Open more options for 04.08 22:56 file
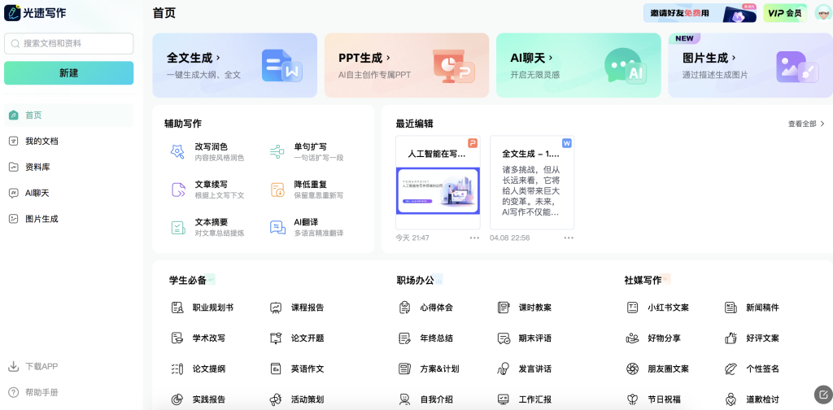Image resolution: width=833 pixels, height=410 pixels. (x=569, y=238)
